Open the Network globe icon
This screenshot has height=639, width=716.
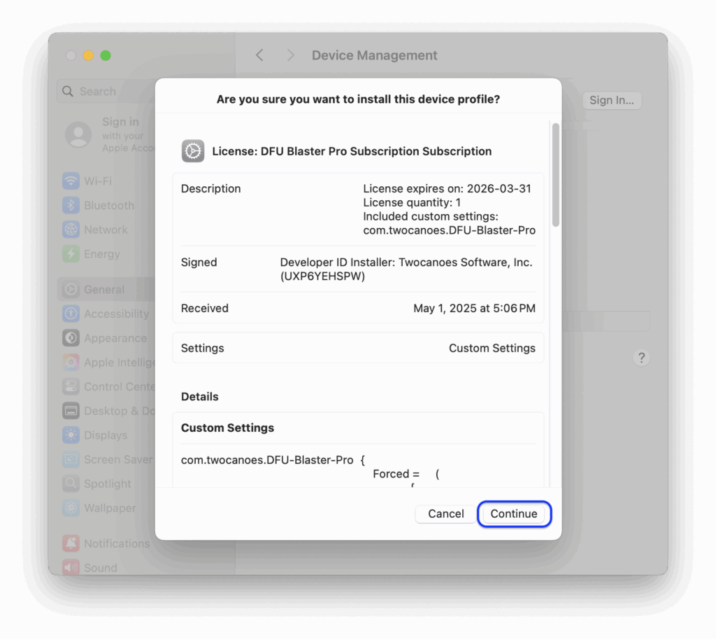click(71, 230)
